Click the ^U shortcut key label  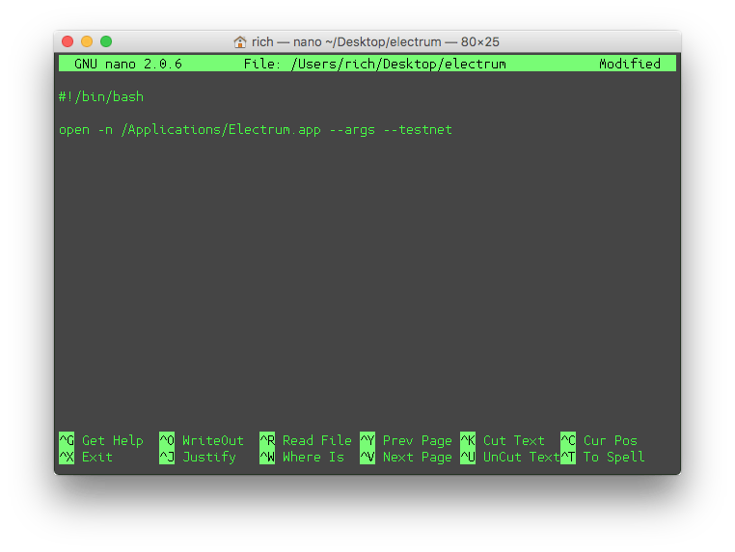pos(468,457)
